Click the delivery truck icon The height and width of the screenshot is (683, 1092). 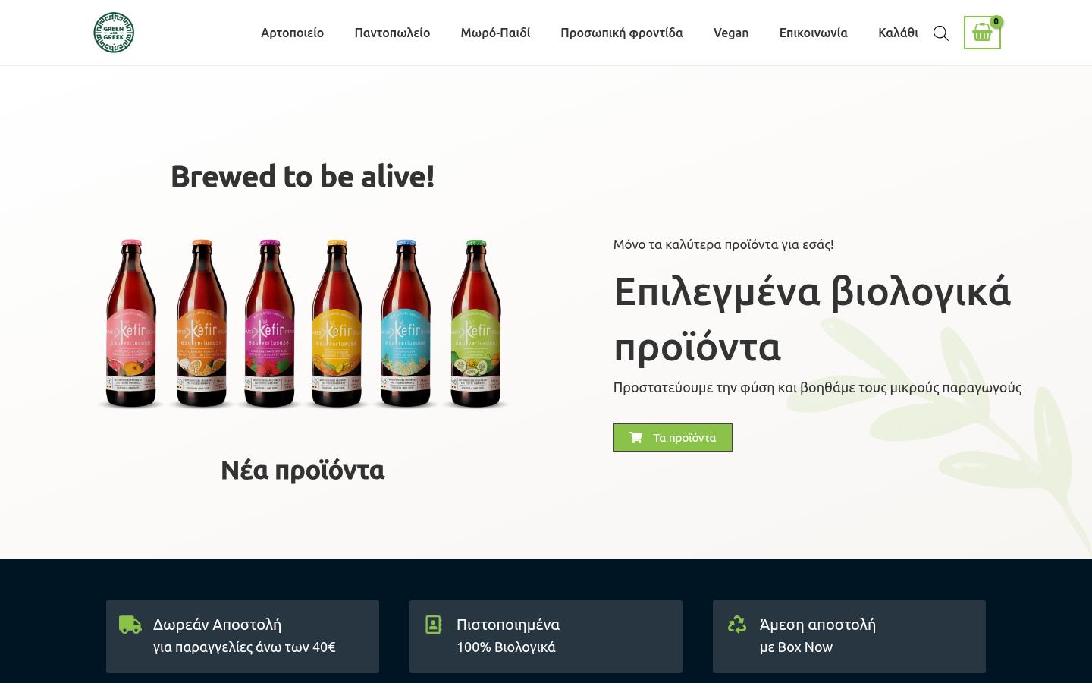tap(130, 625)
